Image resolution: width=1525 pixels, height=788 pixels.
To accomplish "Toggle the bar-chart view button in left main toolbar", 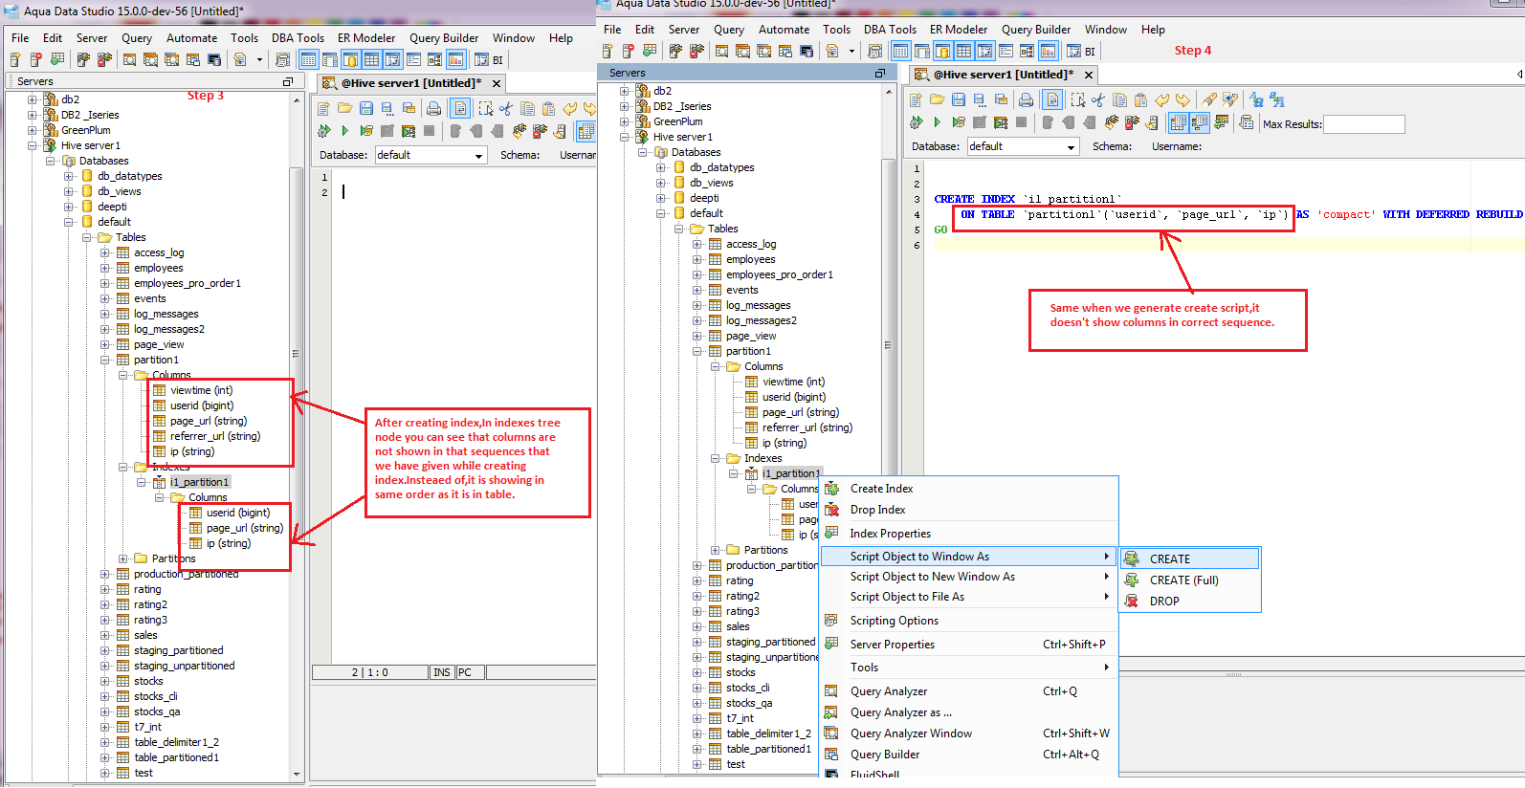I will click(455, 59).
